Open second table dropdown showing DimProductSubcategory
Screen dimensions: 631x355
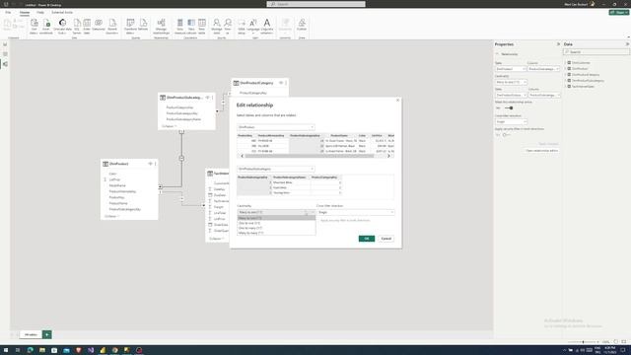pos(276,169)
